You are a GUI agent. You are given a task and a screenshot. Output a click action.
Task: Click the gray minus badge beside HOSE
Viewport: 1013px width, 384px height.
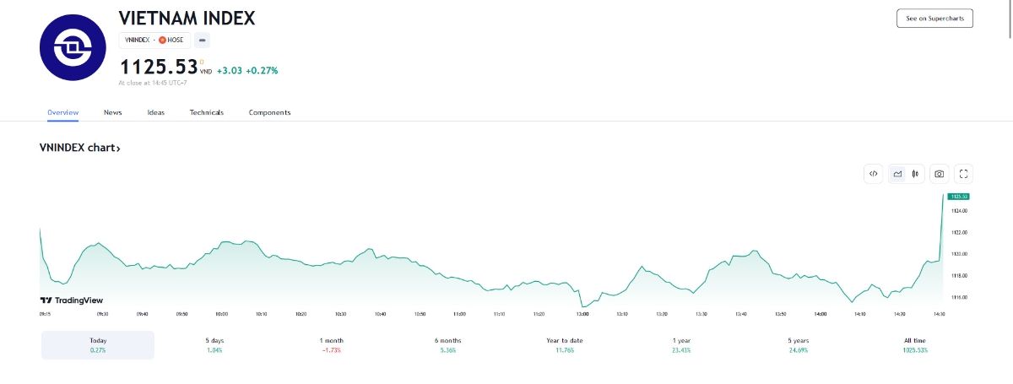pyautogui.click(x=203, y=40)
